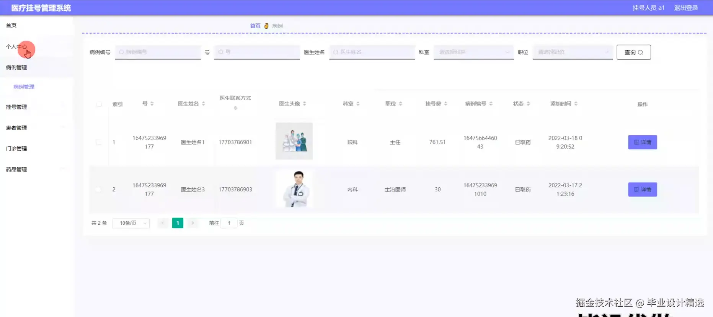Click phone number 17703786901
713x317 pixels.
pyautogui.click(x=235, y=142)
